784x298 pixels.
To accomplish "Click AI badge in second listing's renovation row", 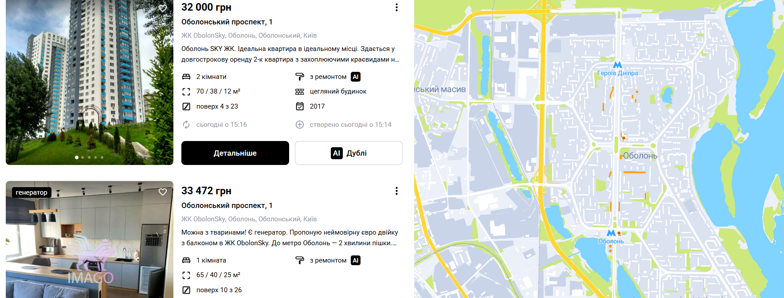I will pyautogui.click(x=356, y=260).
